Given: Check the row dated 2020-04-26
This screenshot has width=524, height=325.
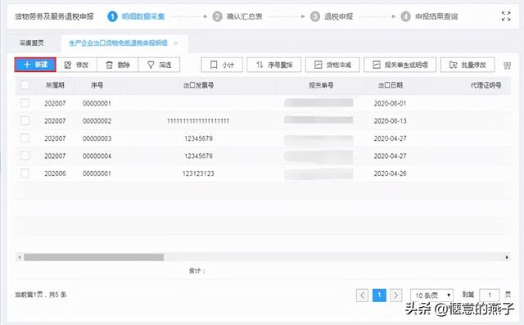Looking at the screenshot, I should point(25,174).
